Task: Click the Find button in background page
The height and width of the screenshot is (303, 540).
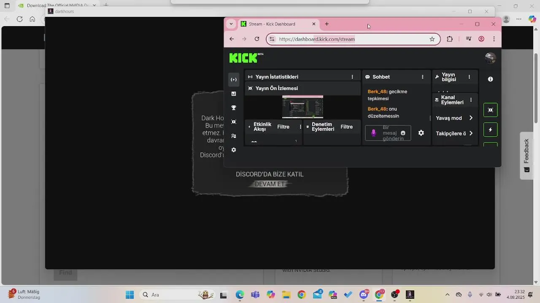Action: pyautogui.click(x=65, y=273)
